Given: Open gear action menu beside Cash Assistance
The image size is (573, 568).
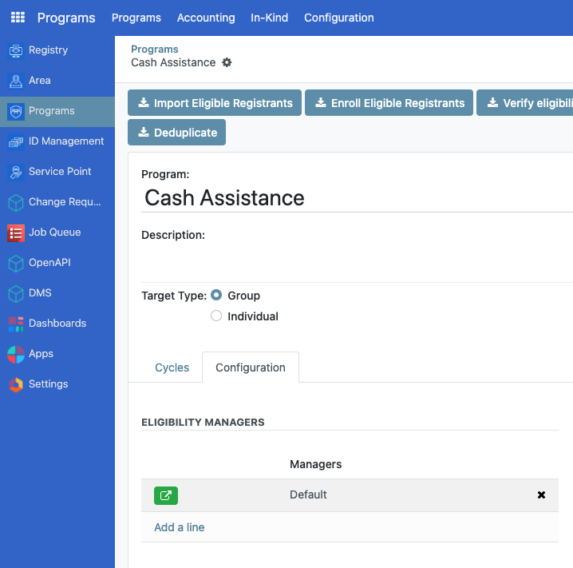Looking at the screenshot, I should pyautogui.click(x=227, y=62).
